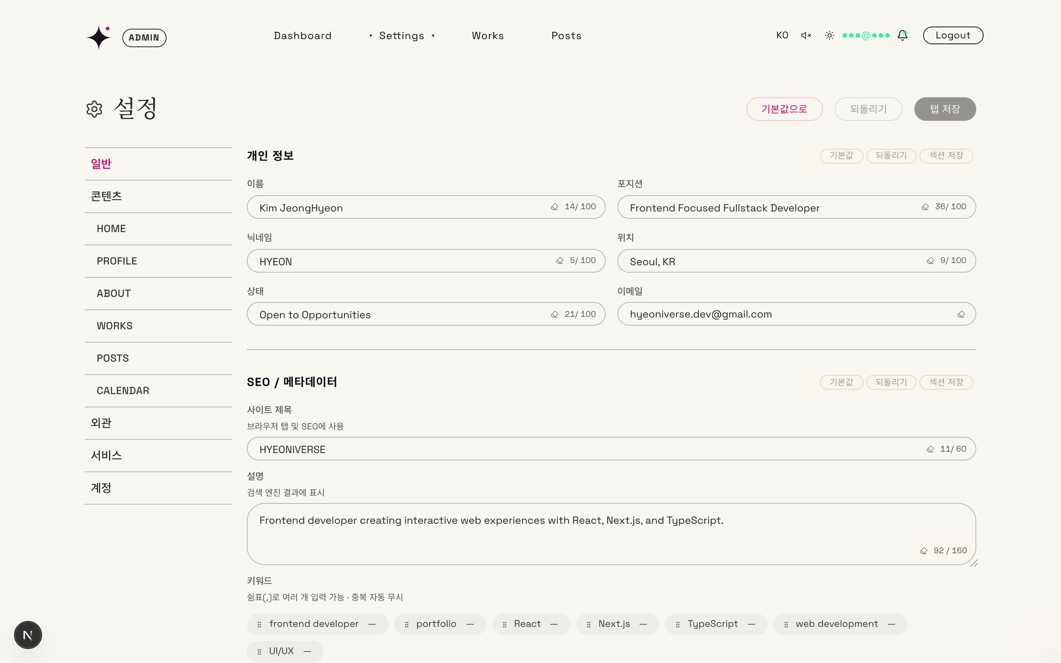1061x663 pixels.
Task: Toggle the sound mute icon
Action: (806, 35)
